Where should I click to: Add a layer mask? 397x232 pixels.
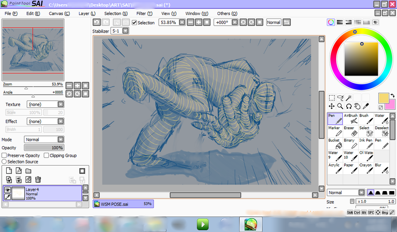click(82, 171)
